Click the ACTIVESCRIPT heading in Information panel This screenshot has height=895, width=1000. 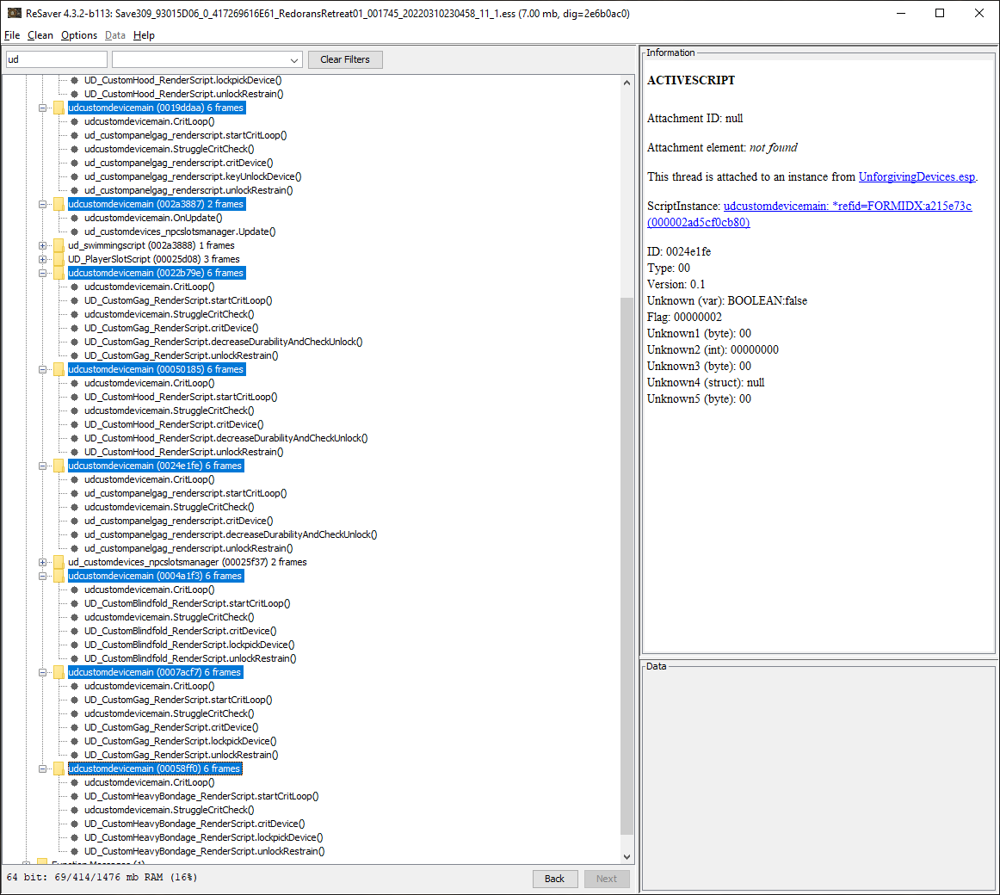tap(691, 80)
